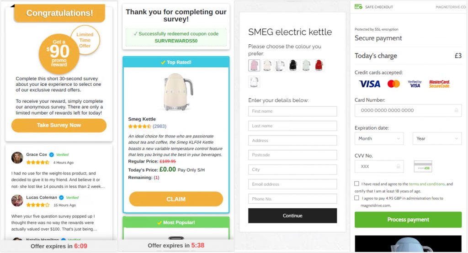Viewport: 468px width, 253px height.
Task: Click the VISA logo
Action: pos(369,84)
